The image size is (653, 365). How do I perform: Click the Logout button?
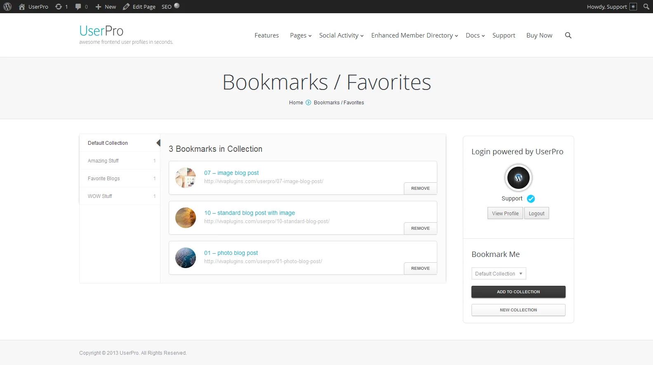(537, 213)
